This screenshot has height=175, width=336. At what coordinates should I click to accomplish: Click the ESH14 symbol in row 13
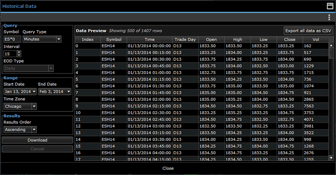(114, 133)
